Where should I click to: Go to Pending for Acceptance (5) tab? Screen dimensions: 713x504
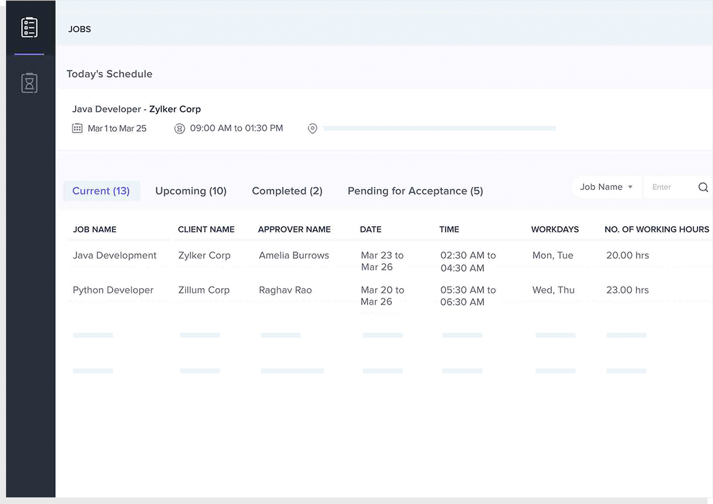click(x=415, y=191)
